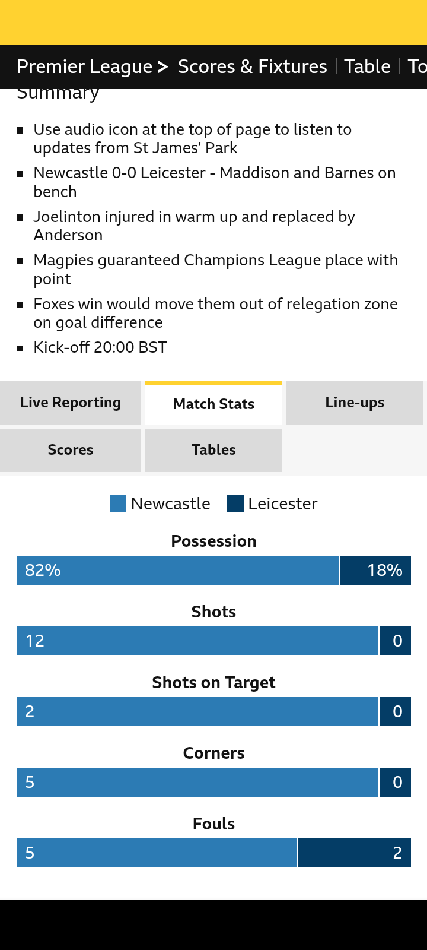
Task: Click Leicester's 2 fouls bar
Action: (354, 853)
